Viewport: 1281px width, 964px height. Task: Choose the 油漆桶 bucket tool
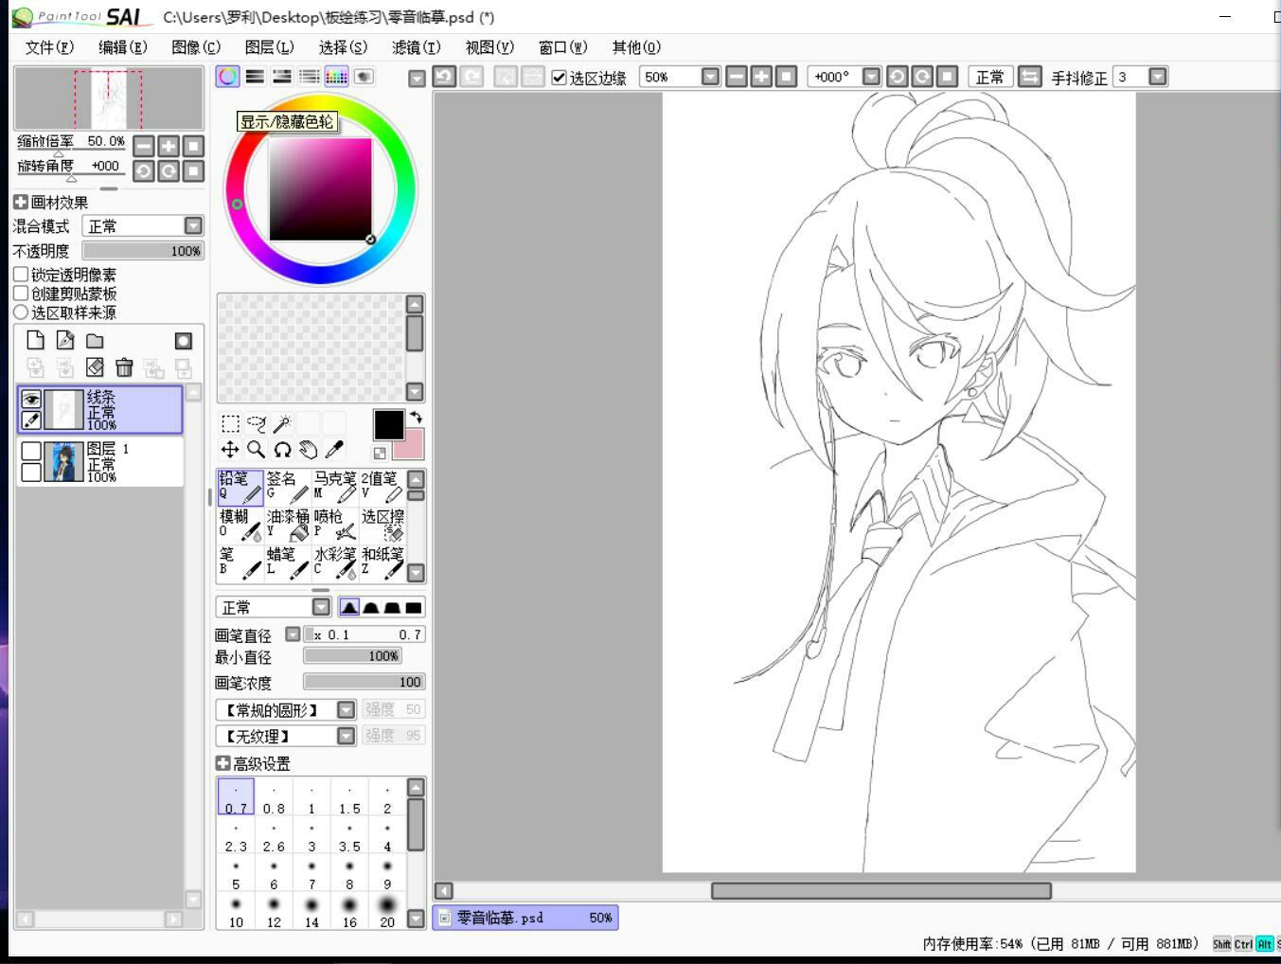pos(288,525)
